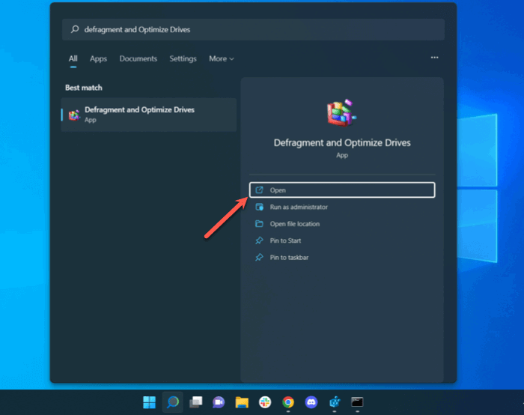
Task: Switch to the Apps tab
Action: 98,58
